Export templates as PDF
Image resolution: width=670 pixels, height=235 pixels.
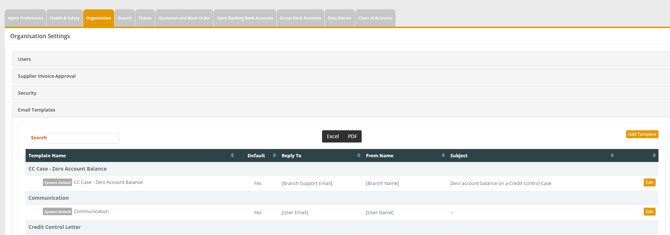pyautogui.click(x=352, y=136)
